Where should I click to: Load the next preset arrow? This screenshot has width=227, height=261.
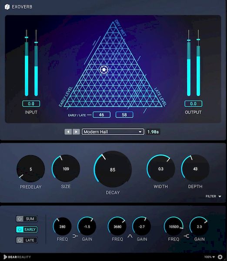pyautogui.click(x=76, y=132)
